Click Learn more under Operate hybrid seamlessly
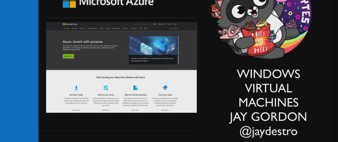Image resolution: width=338 pixels, height=142 pixels. coord(136,110)
